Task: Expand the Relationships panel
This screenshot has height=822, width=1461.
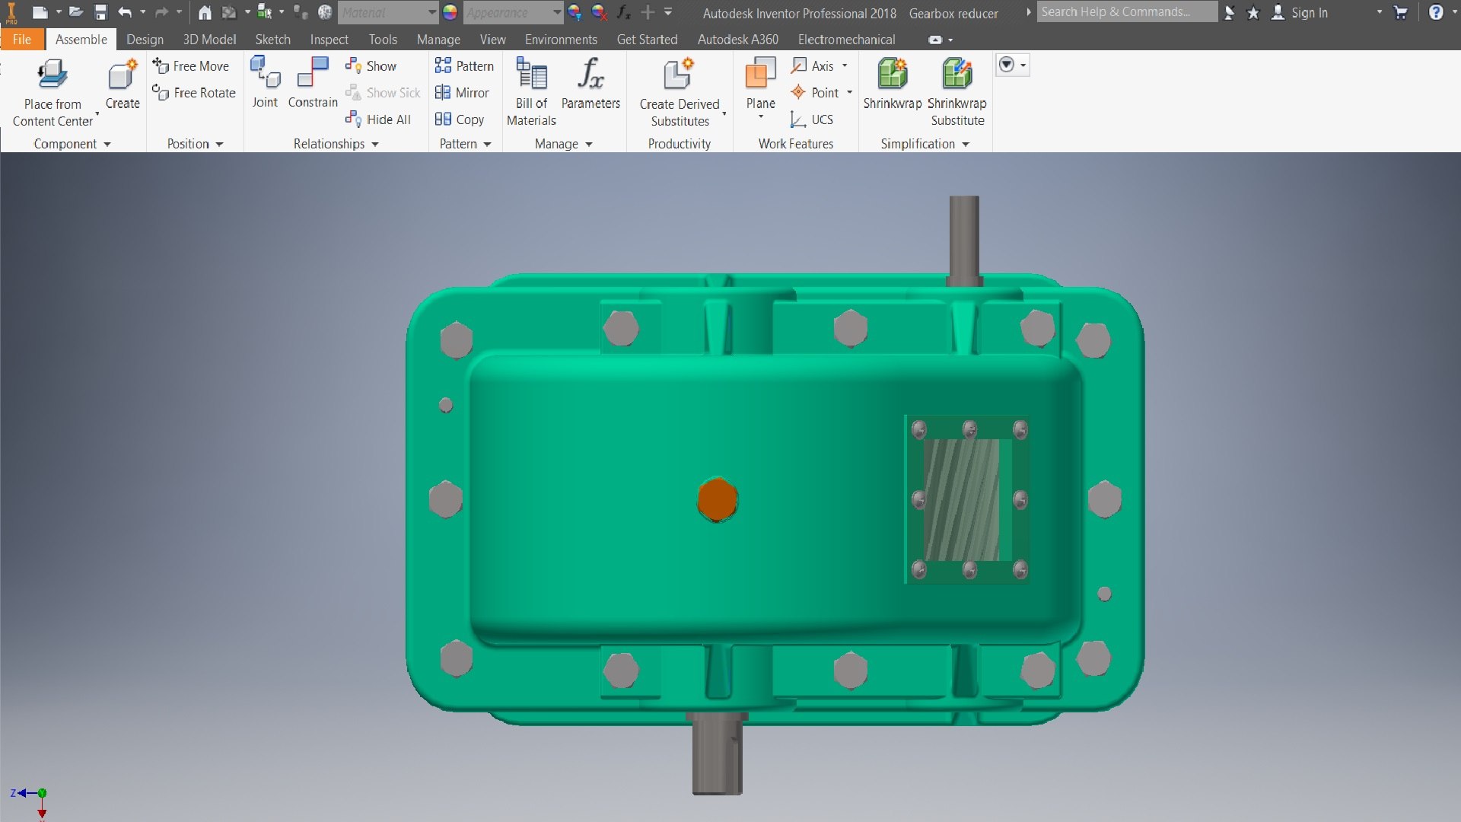Action: [336, 144]
